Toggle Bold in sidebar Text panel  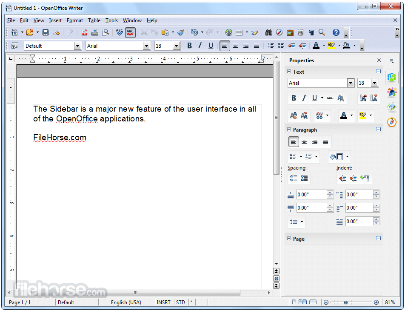(x=294, y=98)
